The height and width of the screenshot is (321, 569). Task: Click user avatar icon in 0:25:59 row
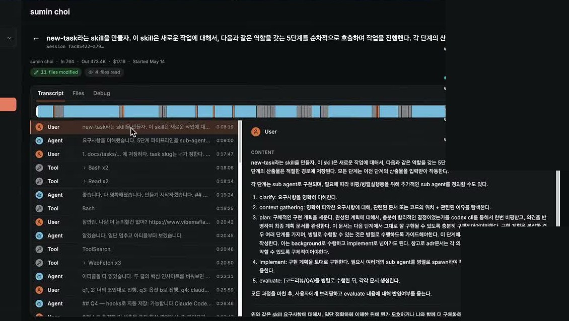coord(39,290)
